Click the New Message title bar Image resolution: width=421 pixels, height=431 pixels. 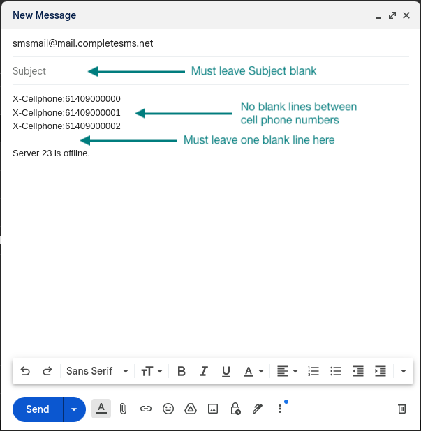coord(211,15)
